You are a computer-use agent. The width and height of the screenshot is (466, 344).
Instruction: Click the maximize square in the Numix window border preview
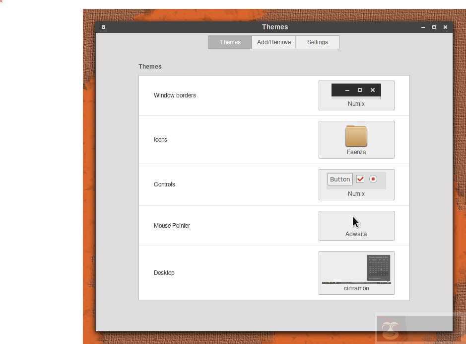point(360,90)
